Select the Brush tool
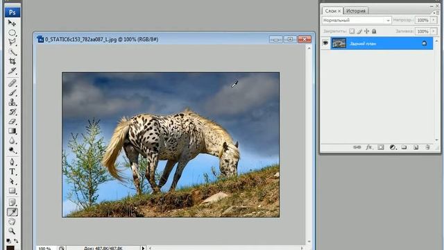444x250 pixels. (12, 92)
